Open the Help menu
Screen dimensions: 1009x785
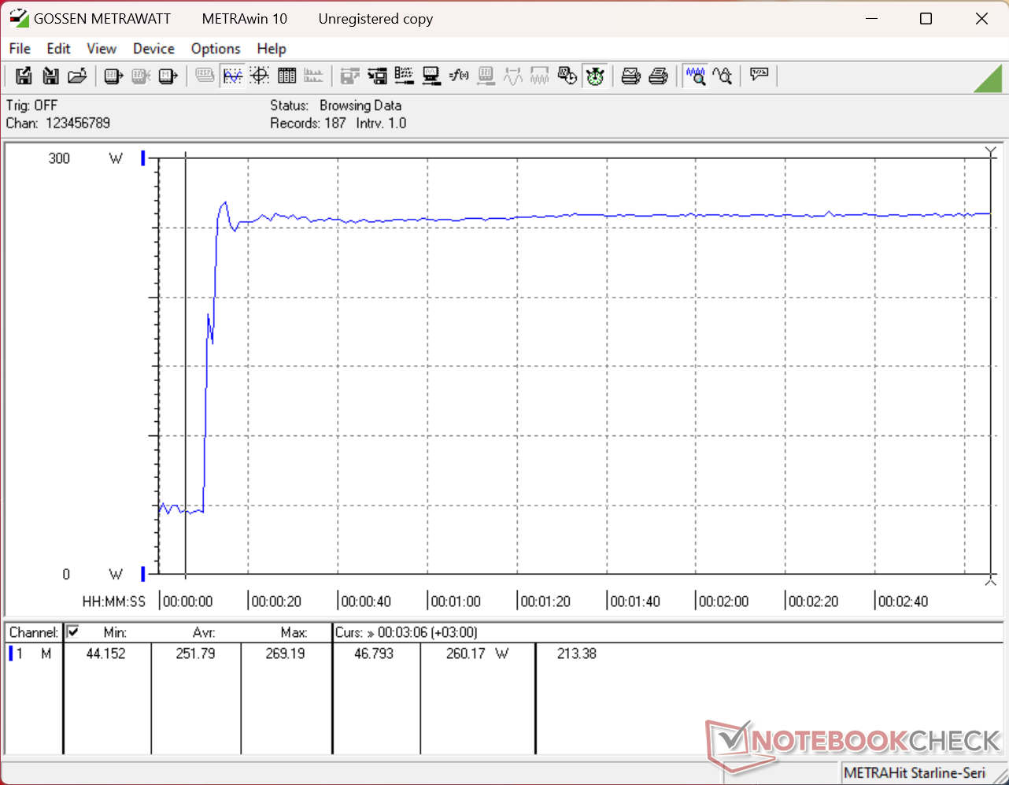pos(272,49)
